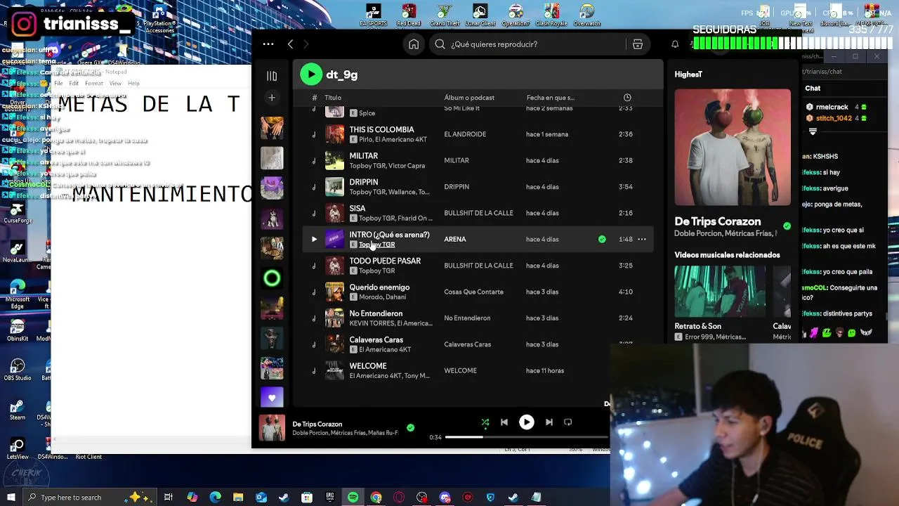The image size is (899, 506).
Task: Skip to previous track
Action: [x=504, y=422]
